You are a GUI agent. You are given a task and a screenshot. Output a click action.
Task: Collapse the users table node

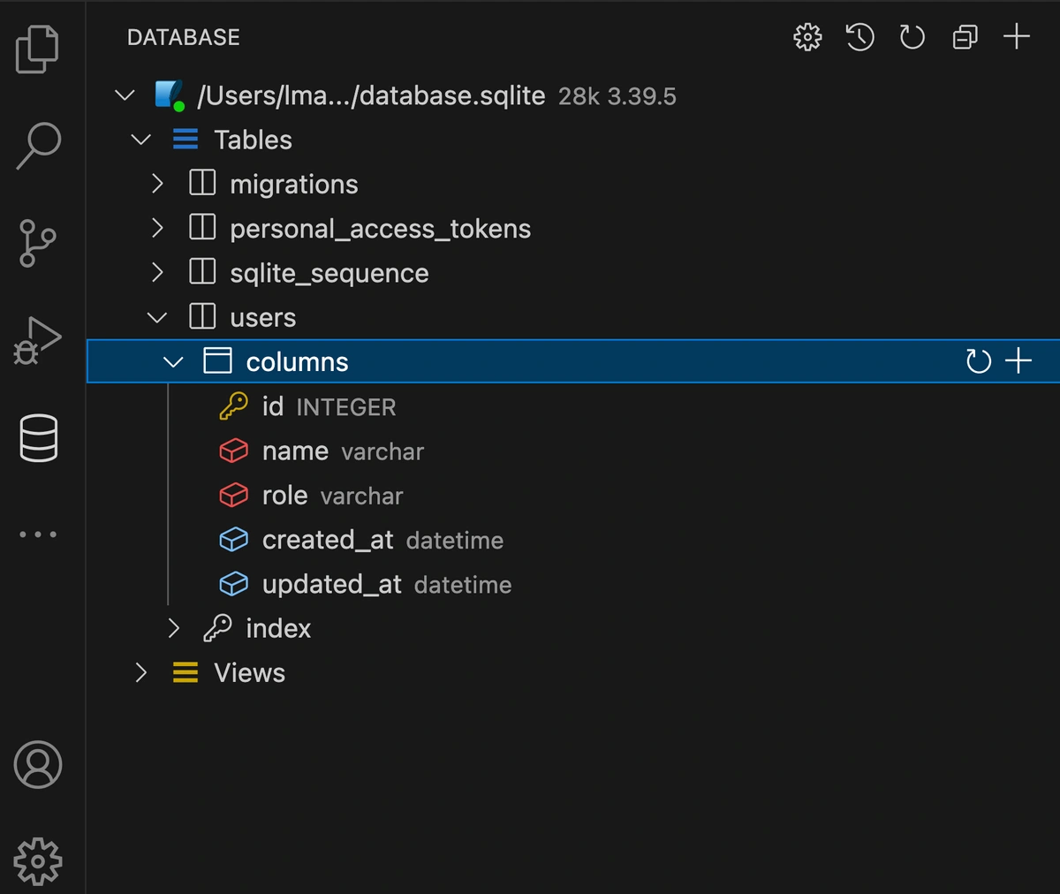[158, 317]
